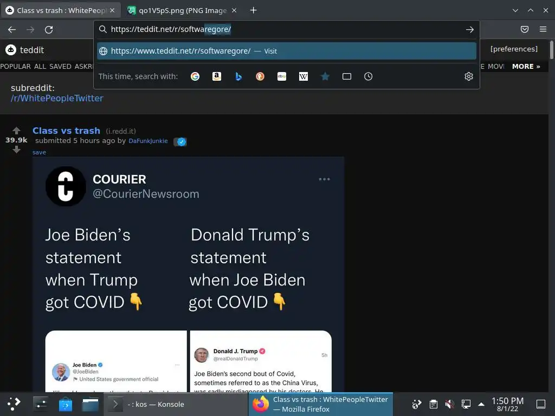The image size is (555, 416).
Task: Open the Firefox hamburger menu
Action: (x=543, y=29)
